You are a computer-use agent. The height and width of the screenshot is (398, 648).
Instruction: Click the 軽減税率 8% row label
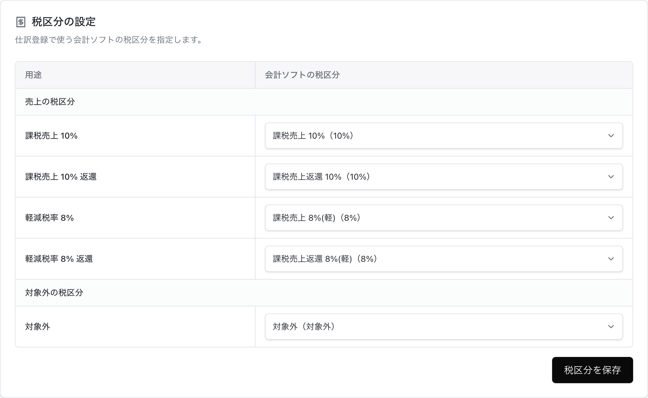pyautogui.click(x=49, y=218)
